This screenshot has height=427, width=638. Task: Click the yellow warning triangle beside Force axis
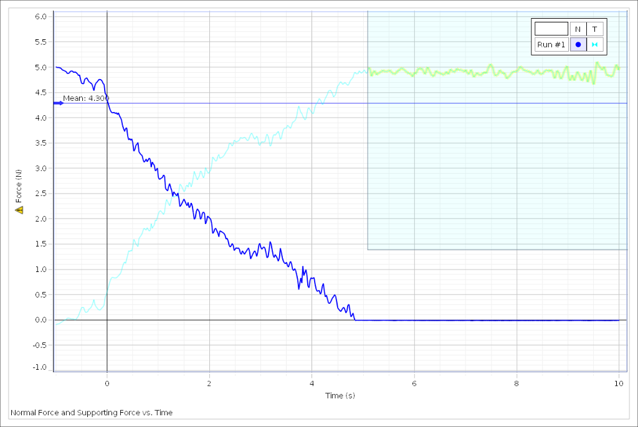point(20,210)
